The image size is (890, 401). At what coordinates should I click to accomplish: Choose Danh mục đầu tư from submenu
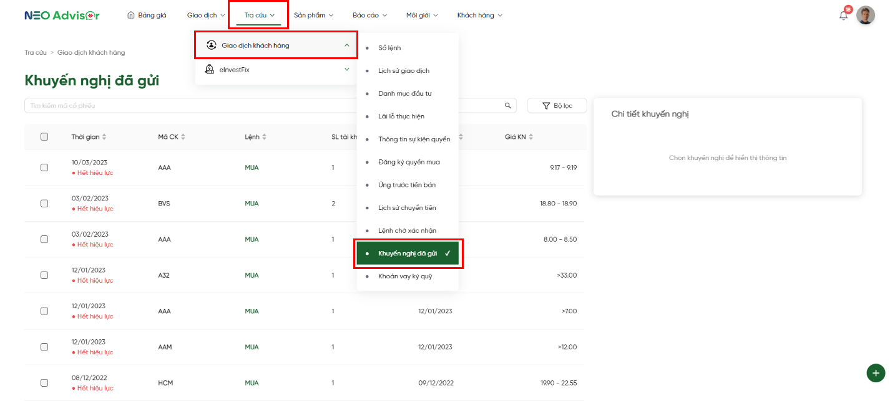[x=404, y=93]
